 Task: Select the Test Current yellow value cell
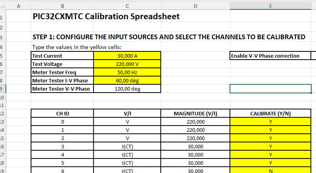(x=127, y=56)
